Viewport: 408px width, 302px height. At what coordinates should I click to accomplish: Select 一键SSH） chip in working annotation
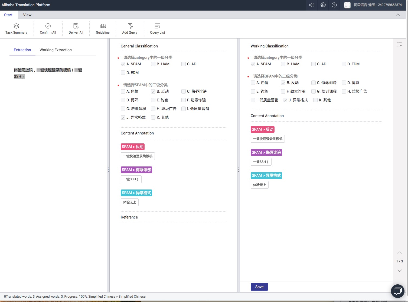point(261,162)
